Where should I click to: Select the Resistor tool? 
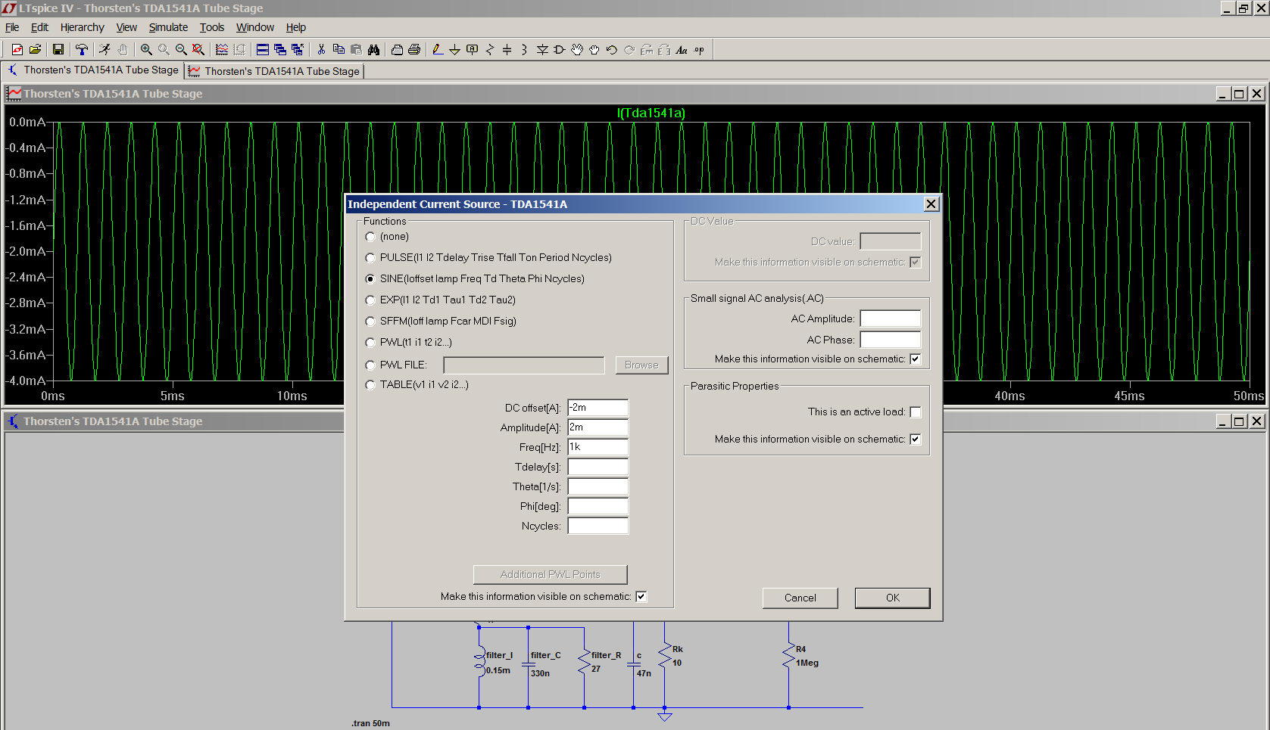tap(489, 50)
